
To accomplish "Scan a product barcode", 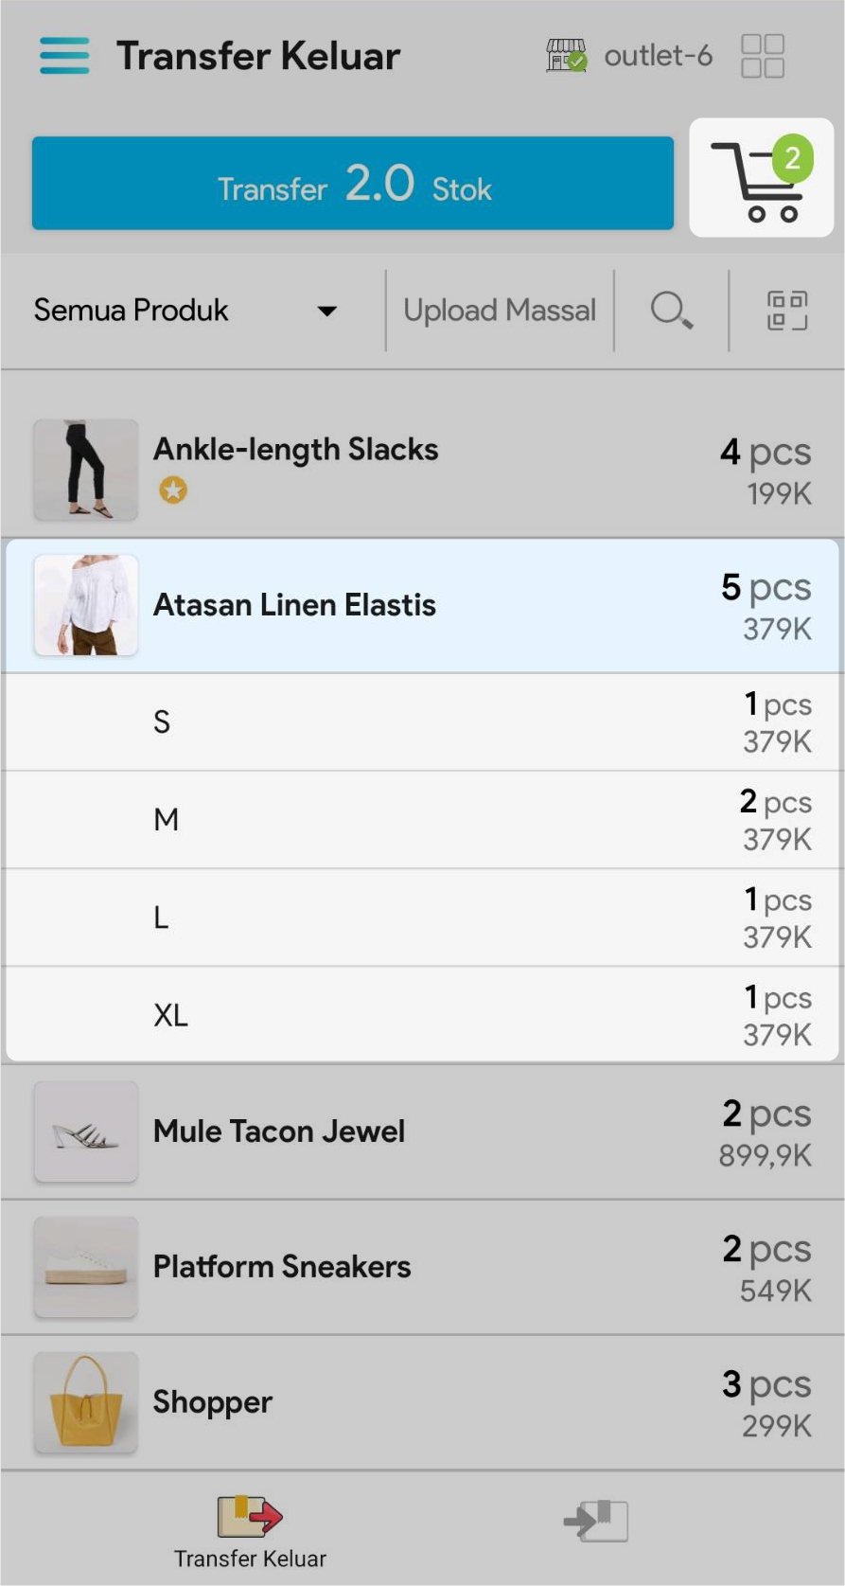I will (786, 310).
